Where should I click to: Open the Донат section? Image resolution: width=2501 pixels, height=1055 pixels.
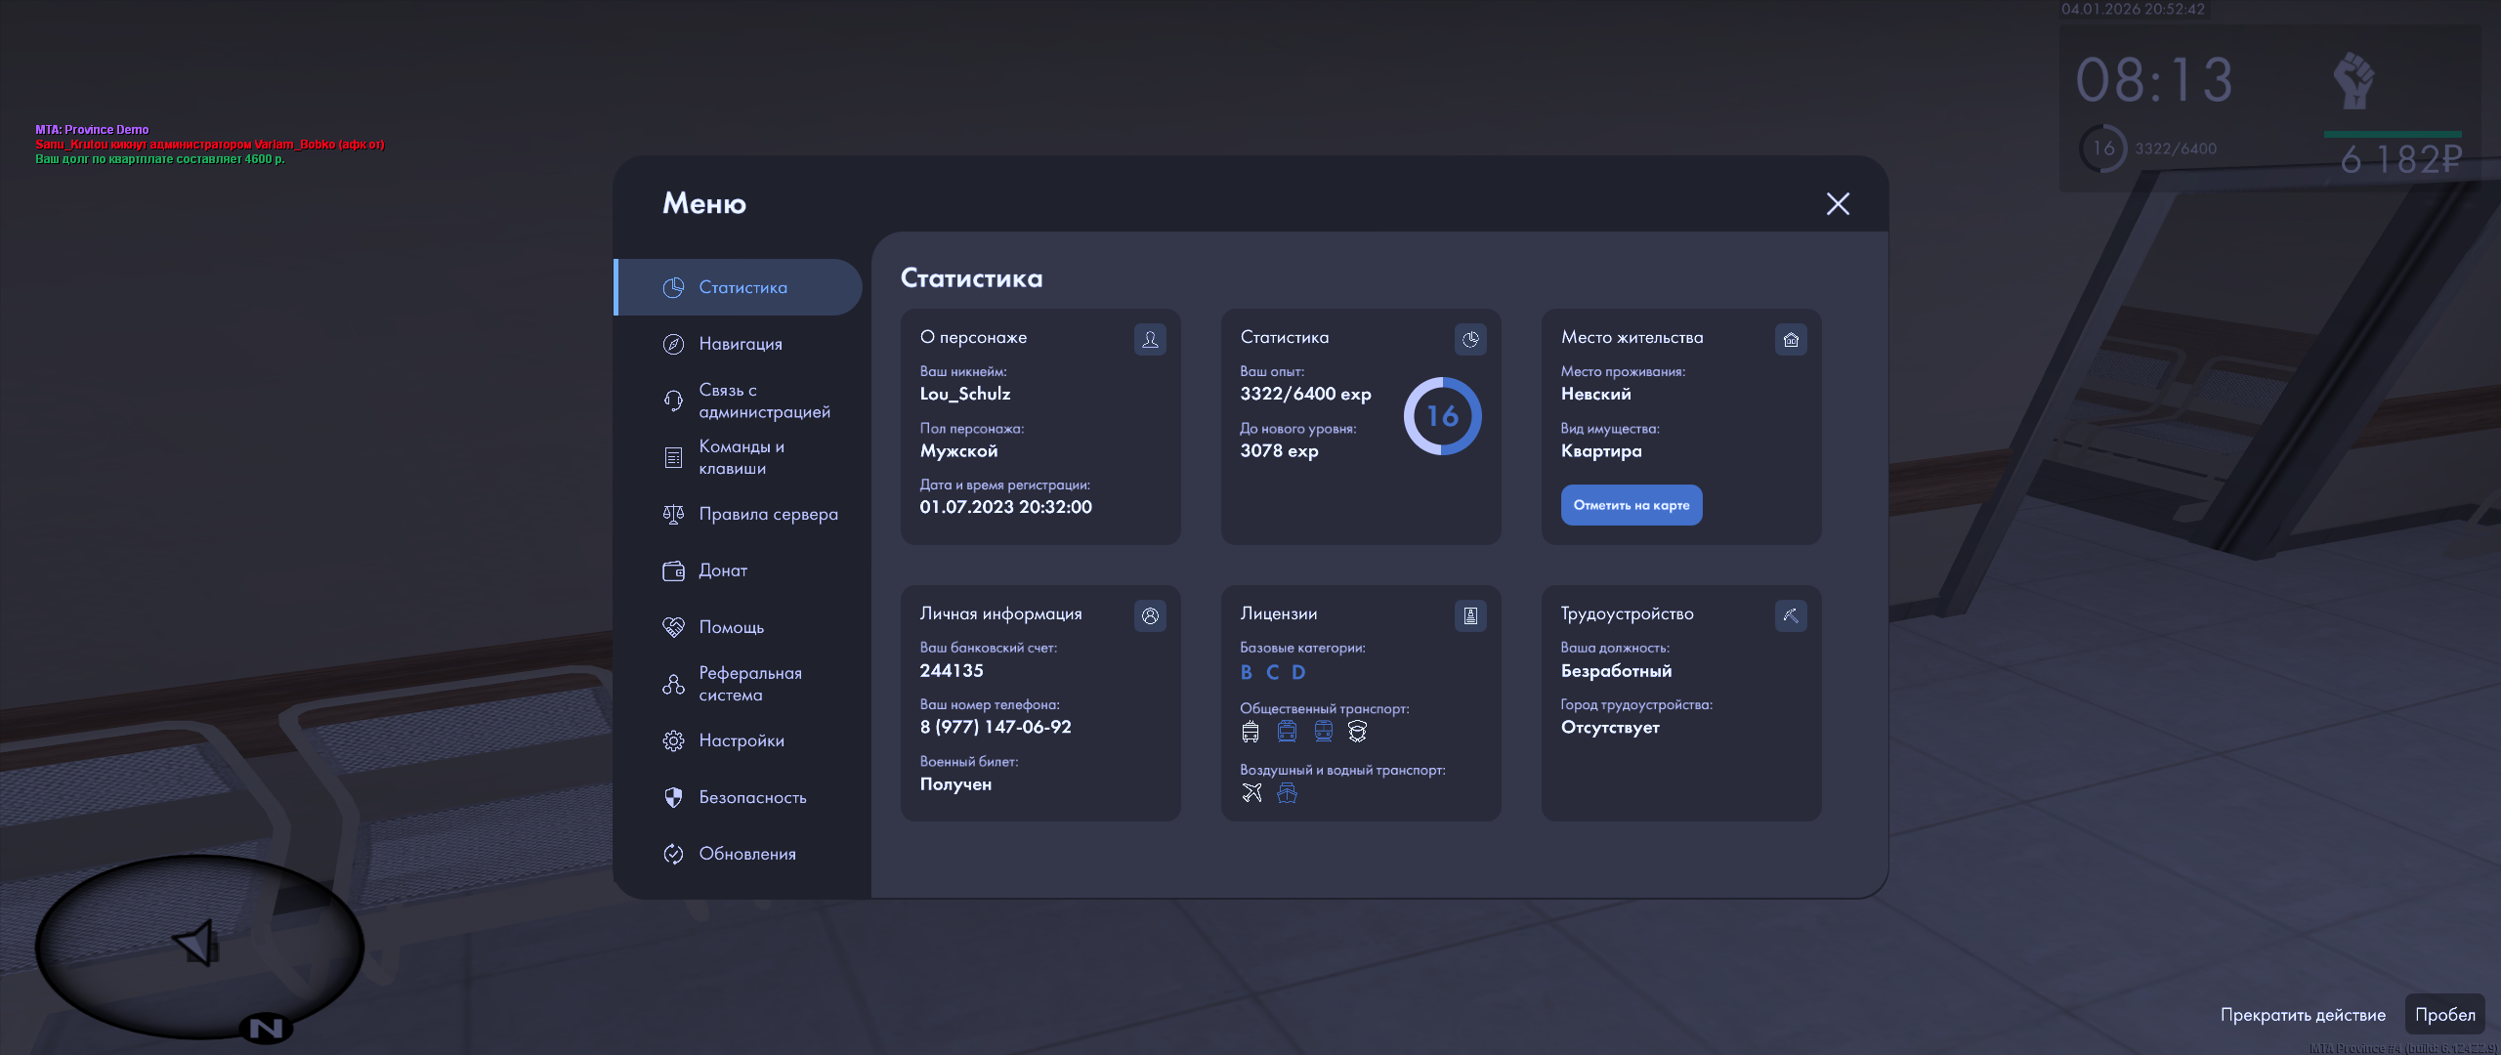(722, 570)
